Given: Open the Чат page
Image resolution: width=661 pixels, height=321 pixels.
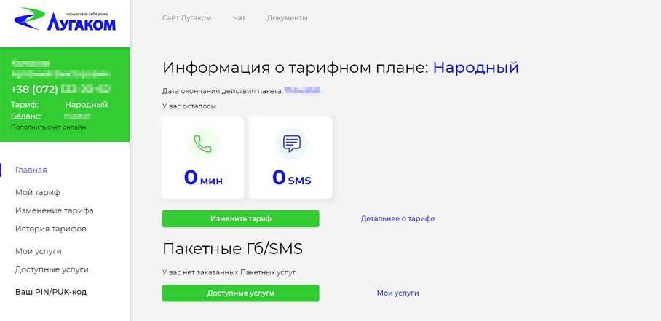Looking at the screenshot, I should point(239,18).
